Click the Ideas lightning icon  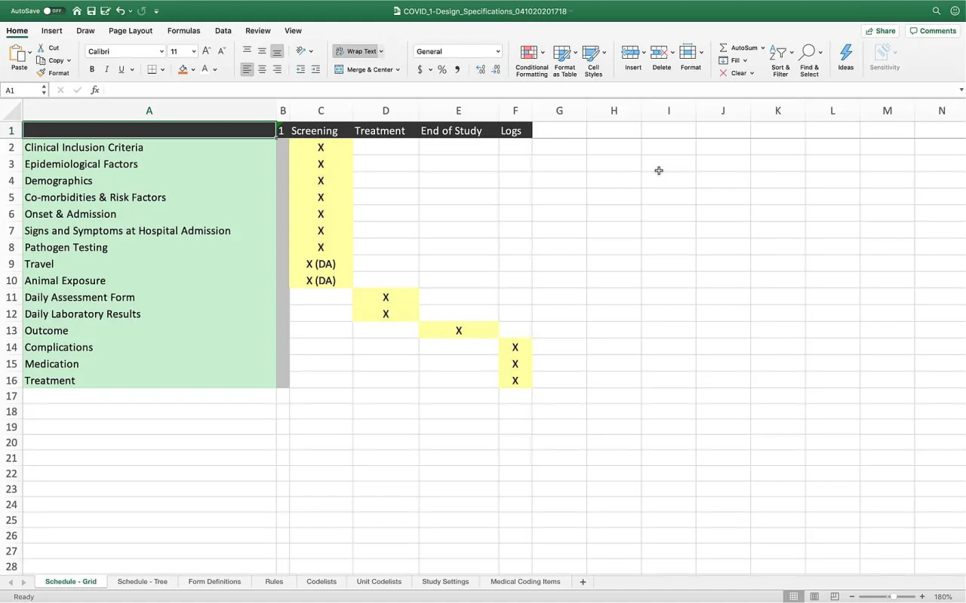[x=845, y=54]
